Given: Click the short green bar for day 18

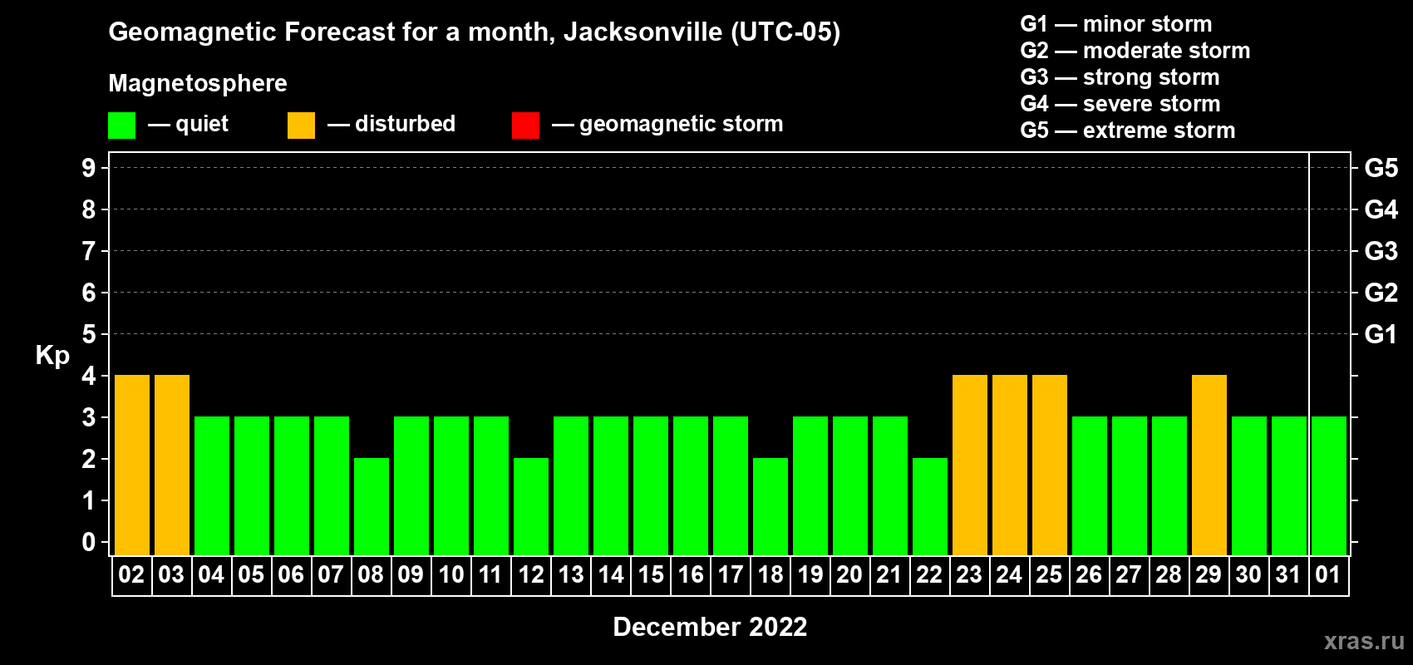Looking at the screenshot, I should coord(771,506).
